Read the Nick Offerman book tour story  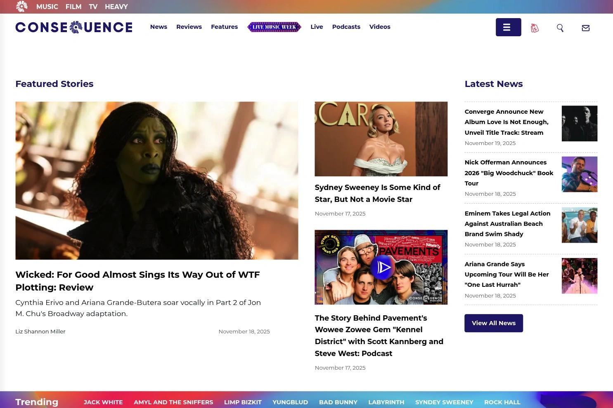click(x=509, y=173)
